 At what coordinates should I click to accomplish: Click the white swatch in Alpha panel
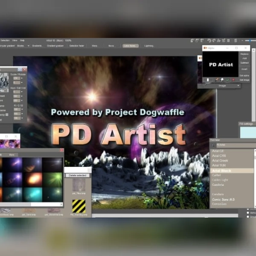tap(208, 79)
